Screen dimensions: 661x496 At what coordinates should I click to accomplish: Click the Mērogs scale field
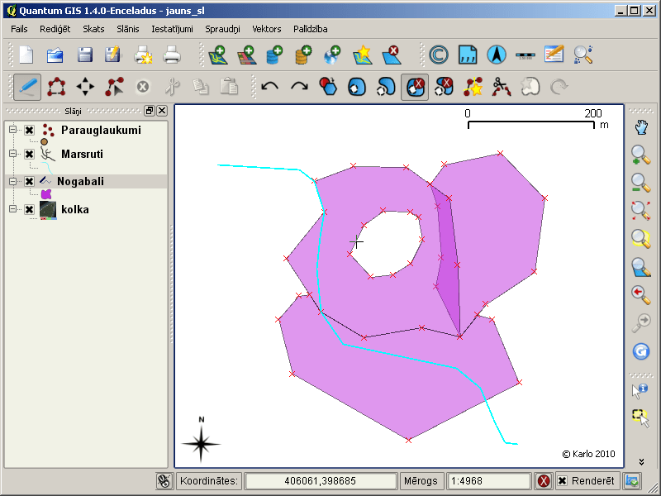pyautogui.click(x=487, y=481)
